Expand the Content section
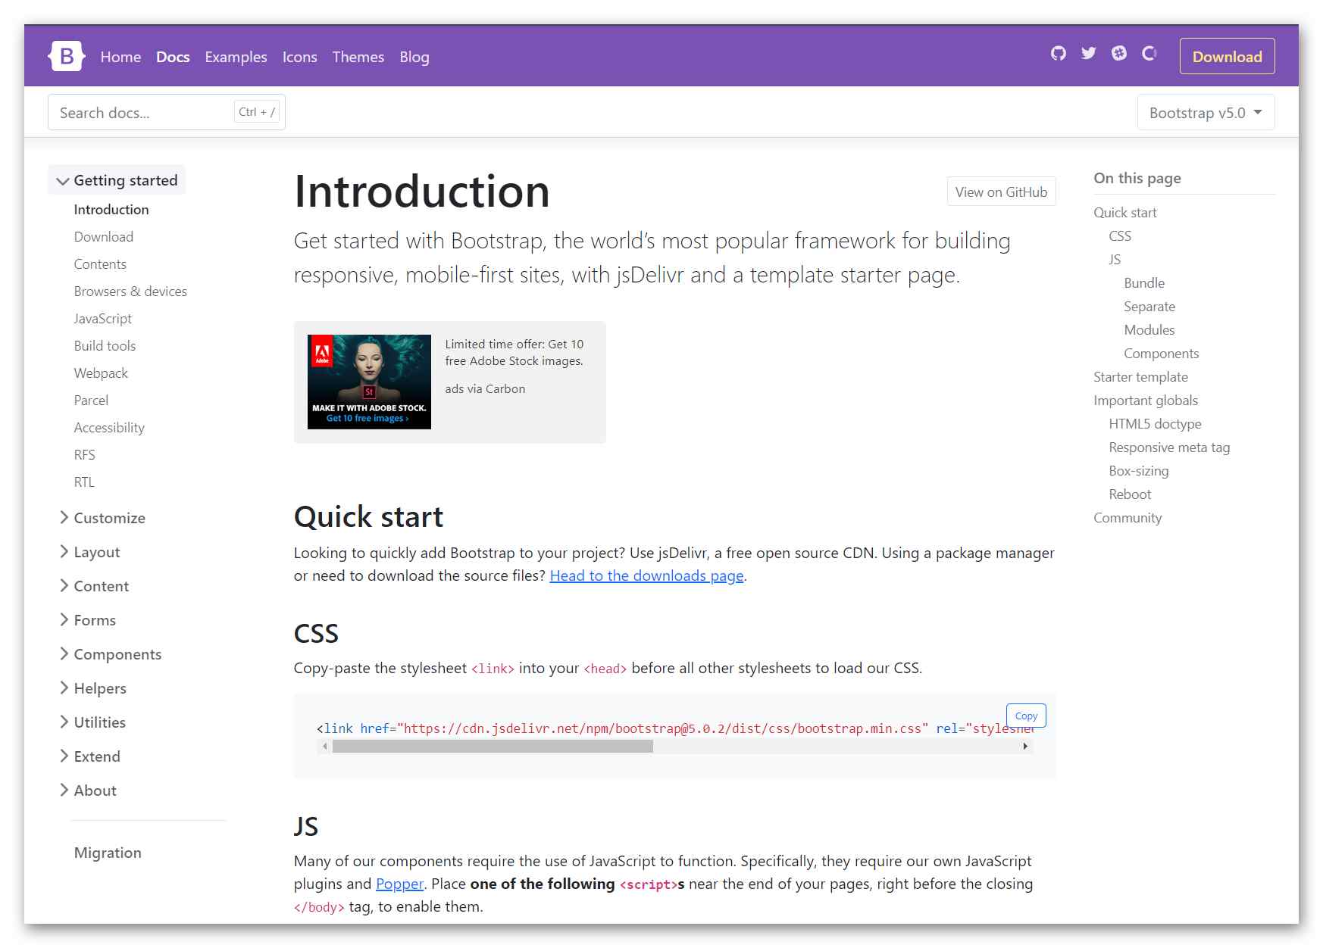 [x=94, y=586]
